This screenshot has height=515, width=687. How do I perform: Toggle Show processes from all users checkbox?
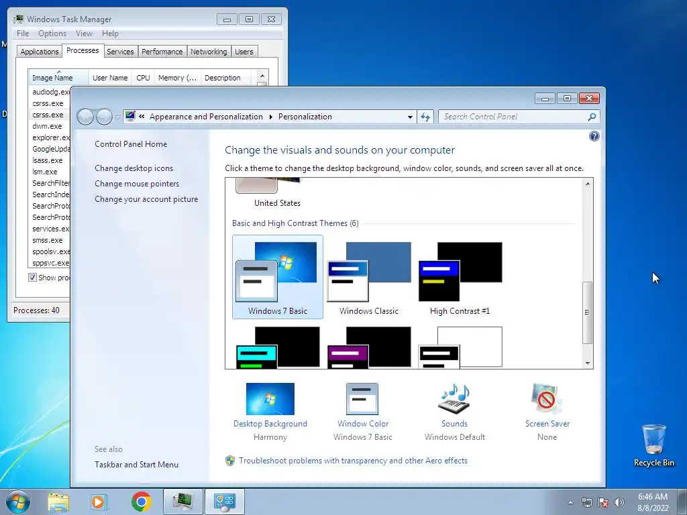32,277
